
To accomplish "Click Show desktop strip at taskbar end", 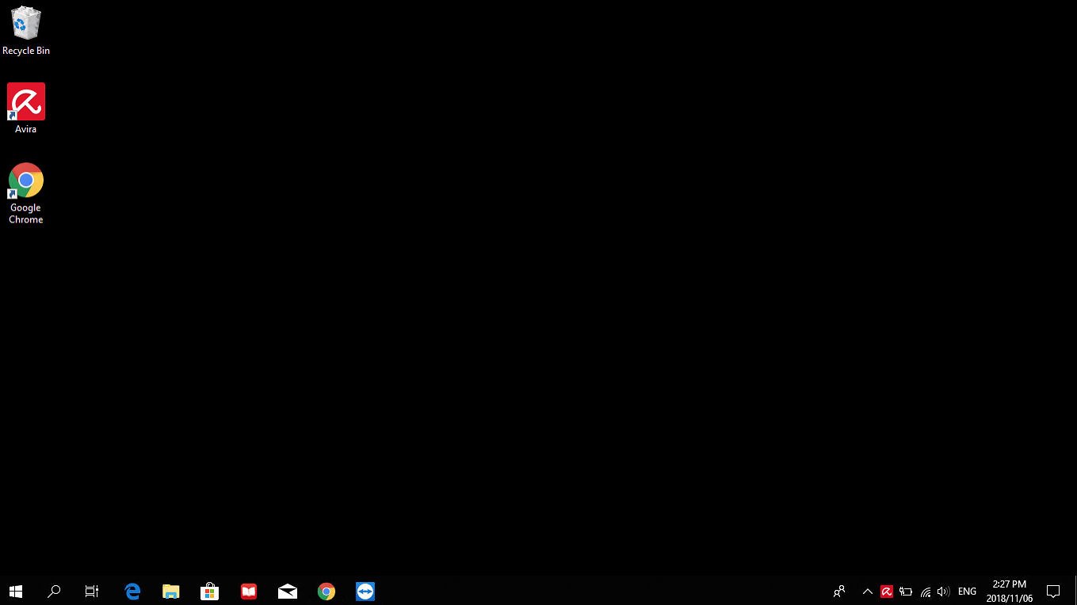I will (1075, 591).
